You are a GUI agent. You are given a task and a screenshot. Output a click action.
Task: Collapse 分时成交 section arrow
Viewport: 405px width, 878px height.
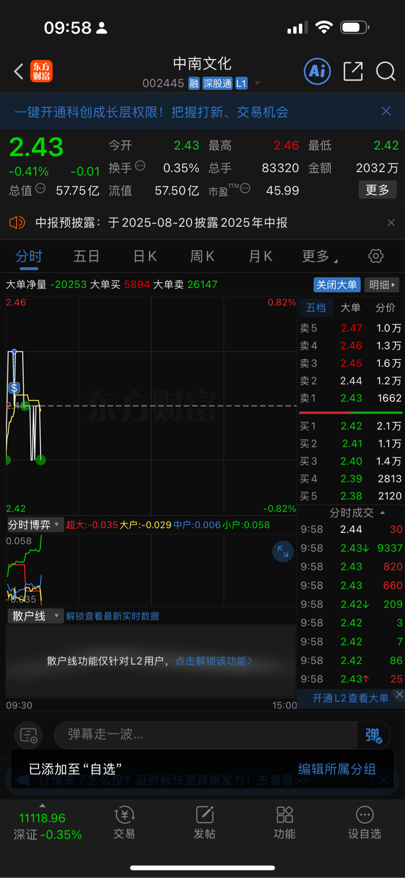tap(382, 513)
